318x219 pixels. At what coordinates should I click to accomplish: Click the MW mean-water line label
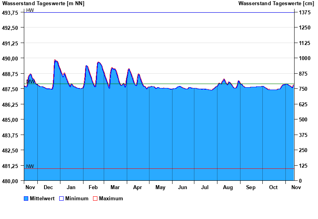click(x=30, y=81)
